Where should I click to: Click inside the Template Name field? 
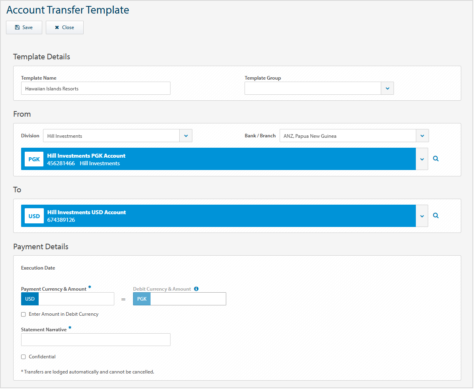[96, 88]
